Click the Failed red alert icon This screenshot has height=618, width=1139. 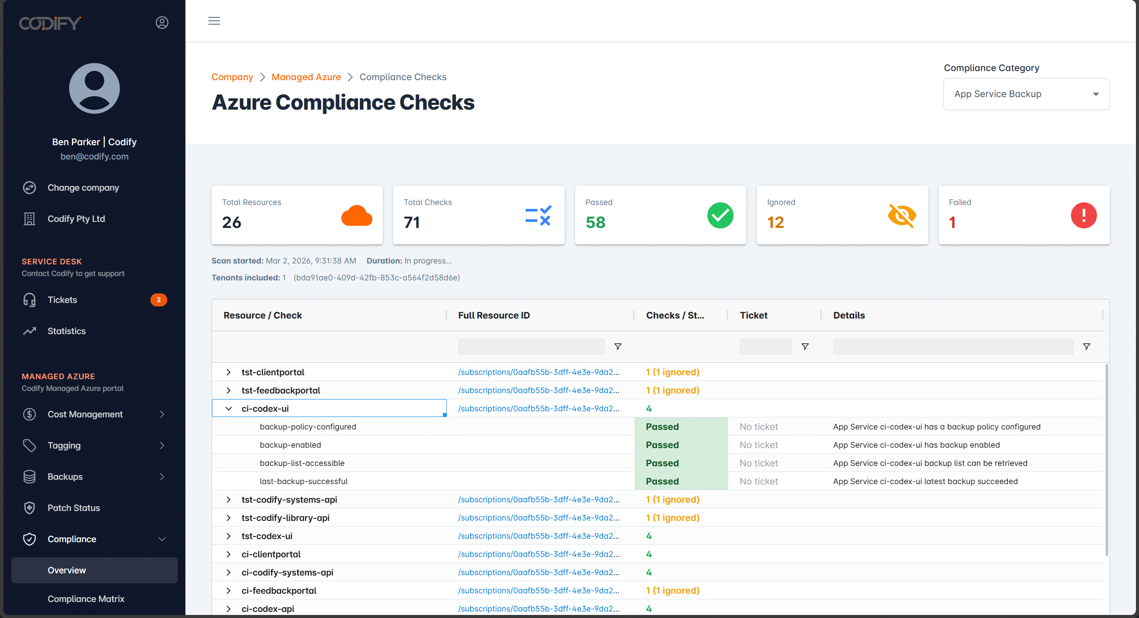(x=1083, y=215)
